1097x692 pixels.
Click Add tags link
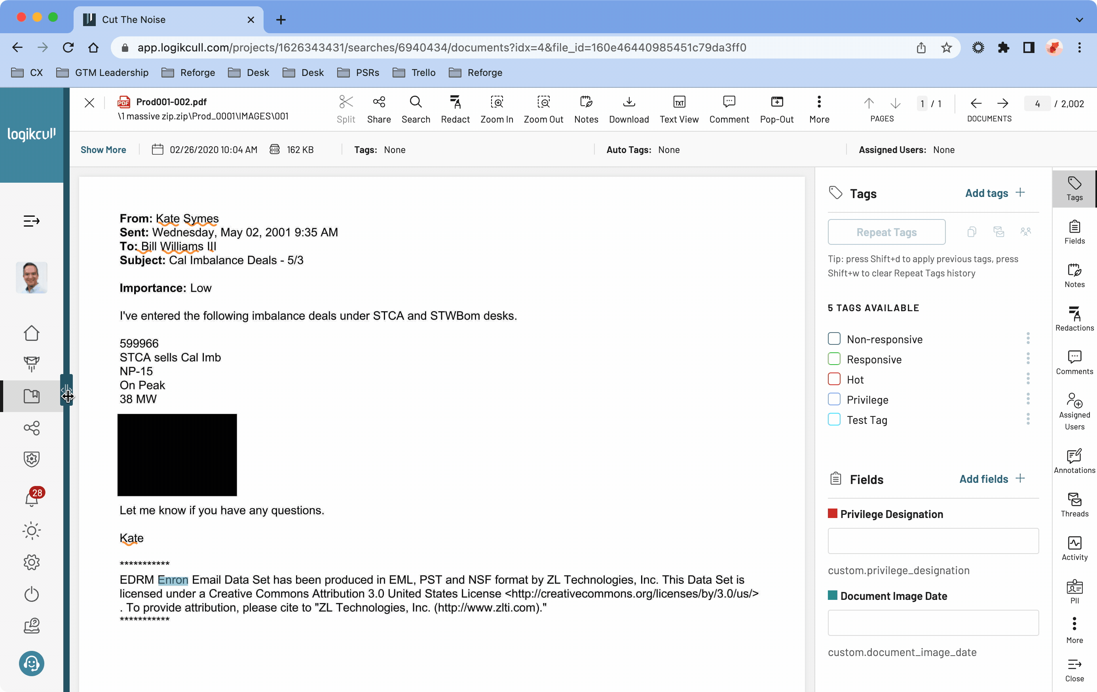coord(995,193)
